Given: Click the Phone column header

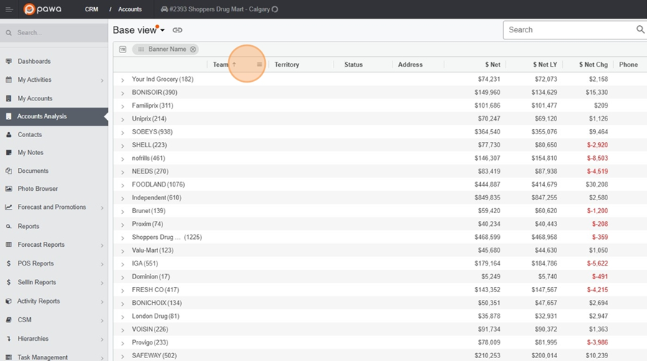Looking at the screenshot, I should tap(628, 65).
